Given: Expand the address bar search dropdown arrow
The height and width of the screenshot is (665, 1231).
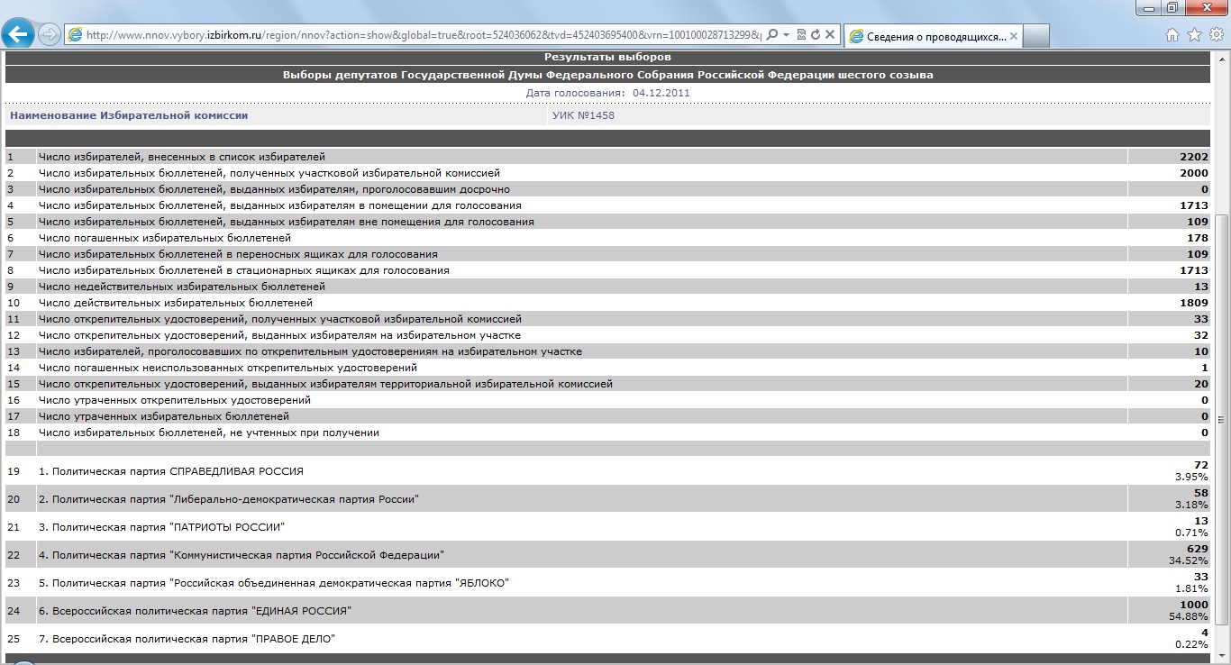Looking at the screenshot, I should (x=786, y=35).
